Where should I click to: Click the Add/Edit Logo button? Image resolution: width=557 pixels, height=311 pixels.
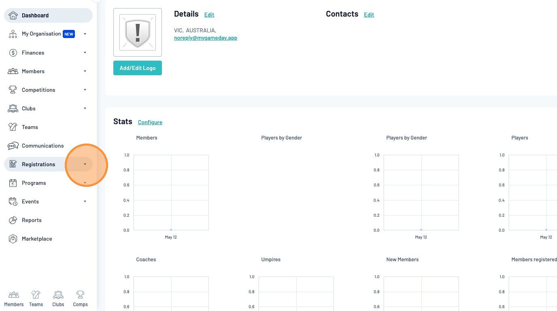coord(138,68)
